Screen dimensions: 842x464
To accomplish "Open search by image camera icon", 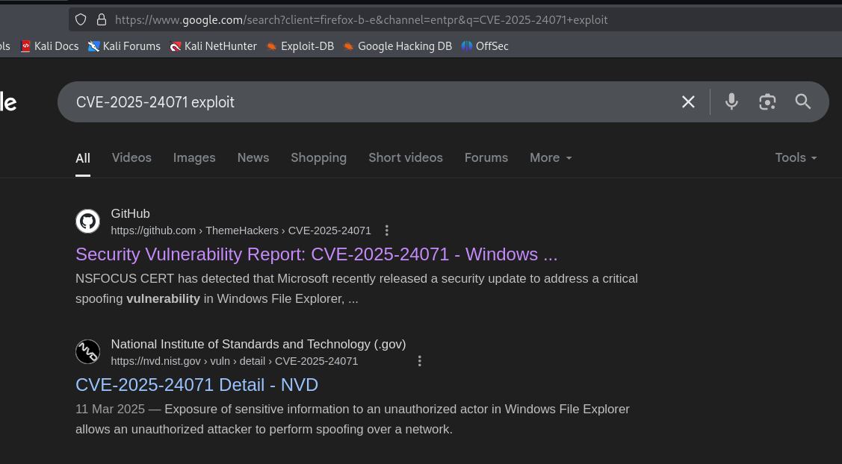I will tap(767, 102).
